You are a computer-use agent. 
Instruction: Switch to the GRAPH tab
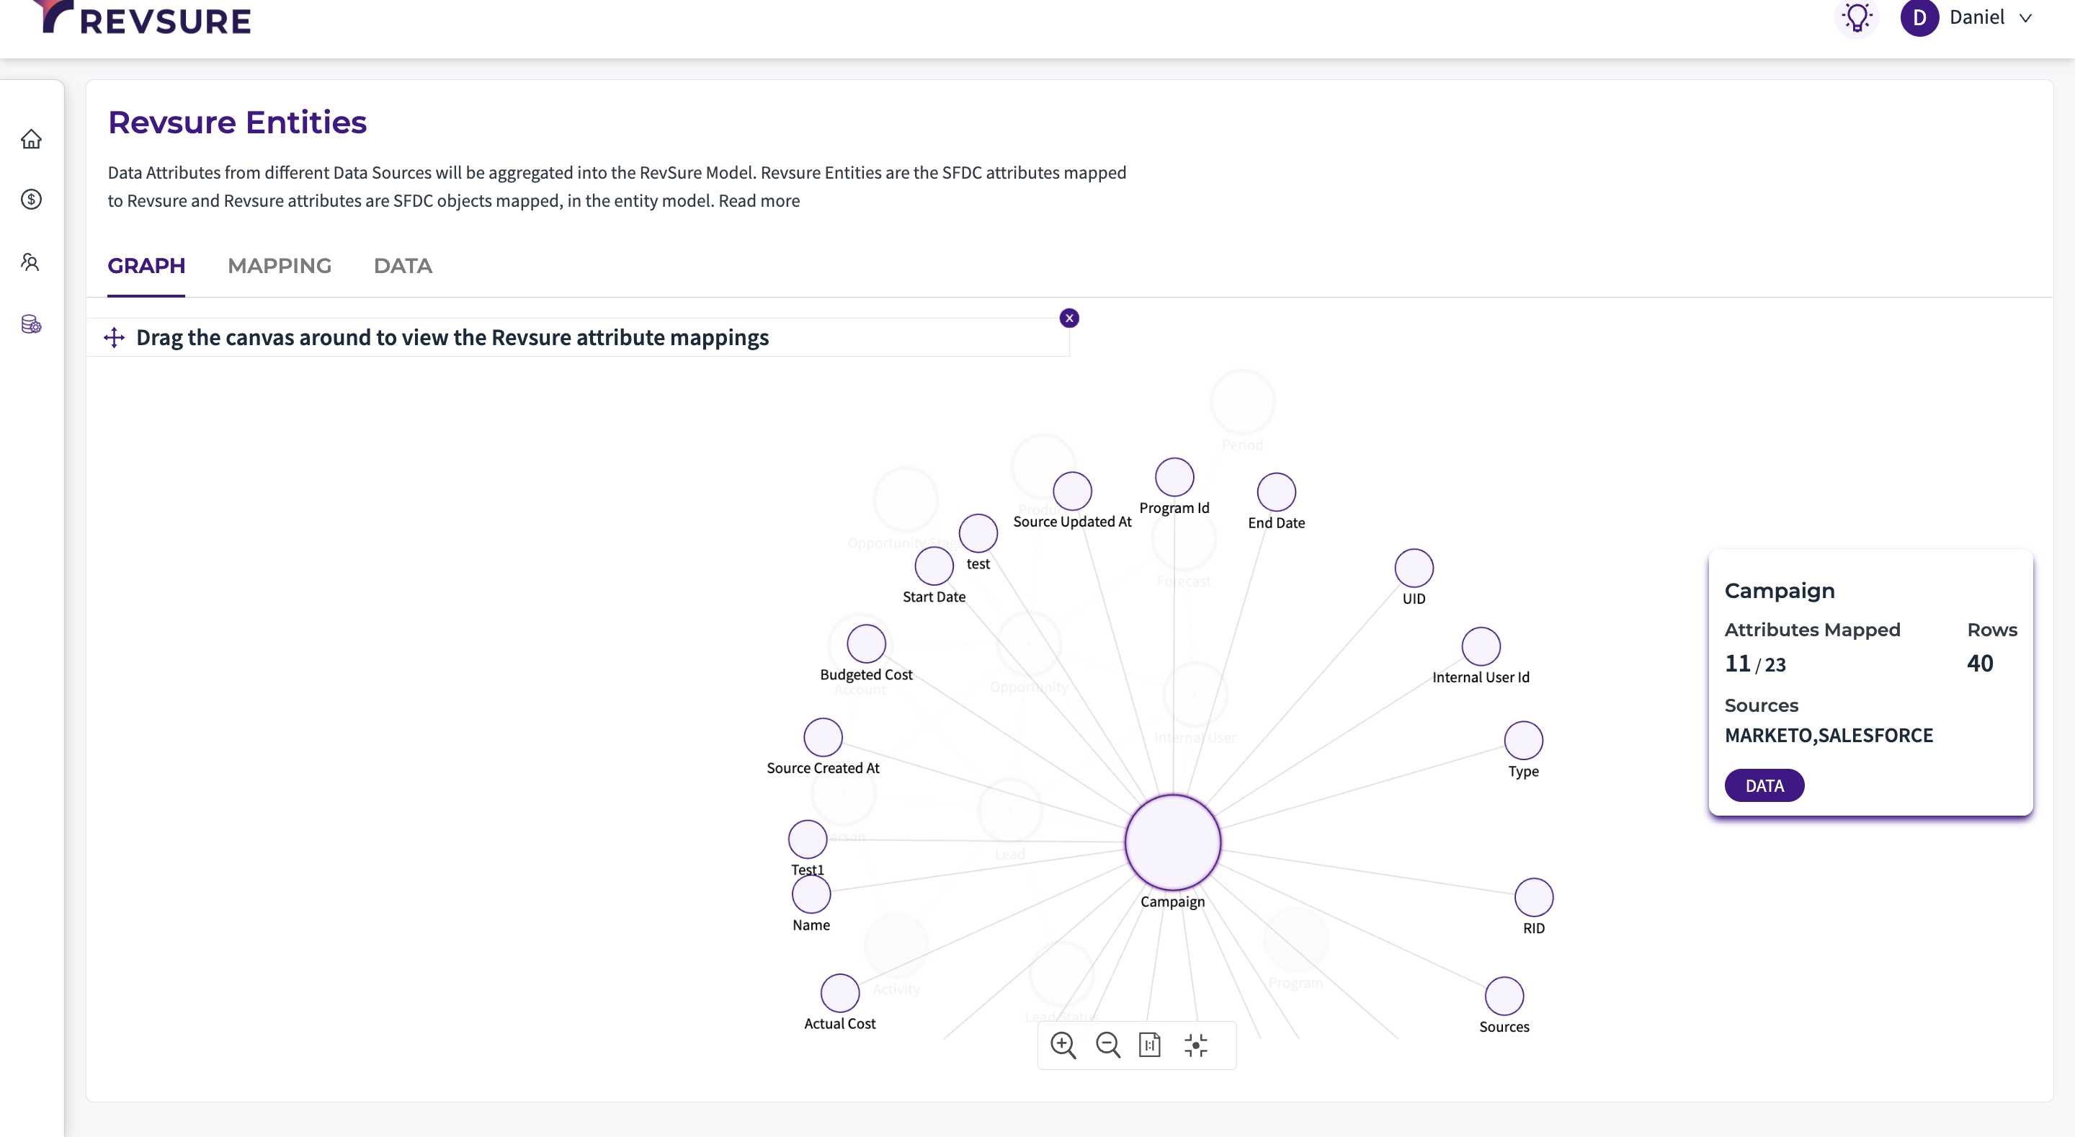point(146,266)
